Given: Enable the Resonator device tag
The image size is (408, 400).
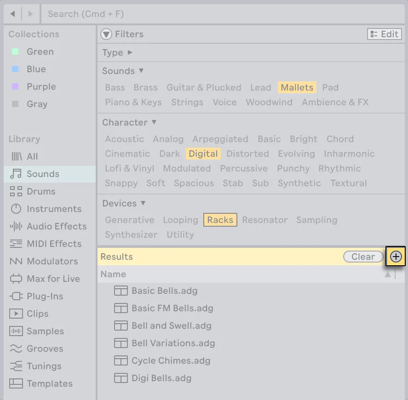Looking at the screenshot, I should click(265, 220).
